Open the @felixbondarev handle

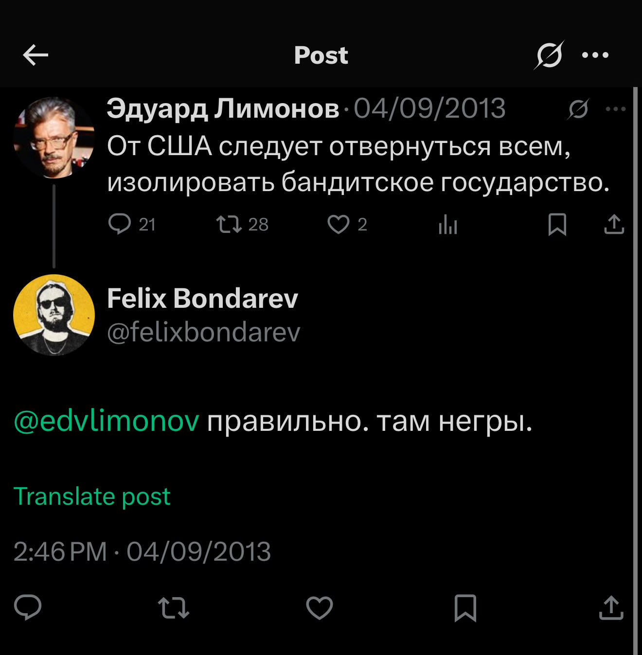[203, 333]
